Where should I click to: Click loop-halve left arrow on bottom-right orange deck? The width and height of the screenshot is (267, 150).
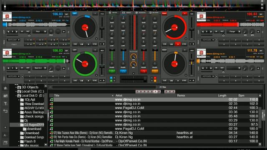coord(203,68)
